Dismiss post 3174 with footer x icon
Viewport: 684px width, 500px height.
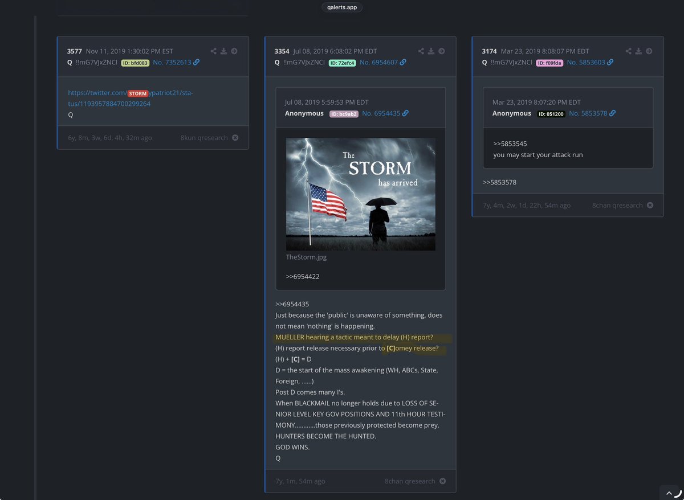click(650, 205)
